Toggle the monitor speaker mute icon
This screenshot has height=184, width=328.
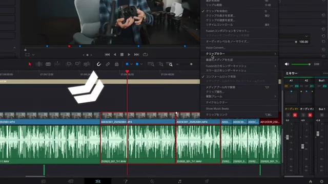[287, 64]
